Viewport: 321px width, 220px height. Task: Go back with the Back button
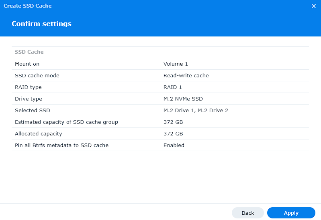pos(248,213)
